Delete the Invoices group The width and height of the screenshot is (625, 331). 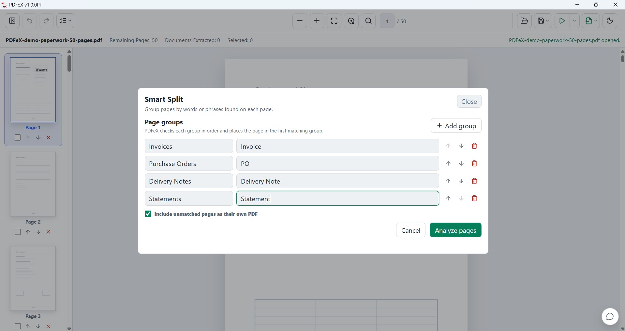(474, 146)
